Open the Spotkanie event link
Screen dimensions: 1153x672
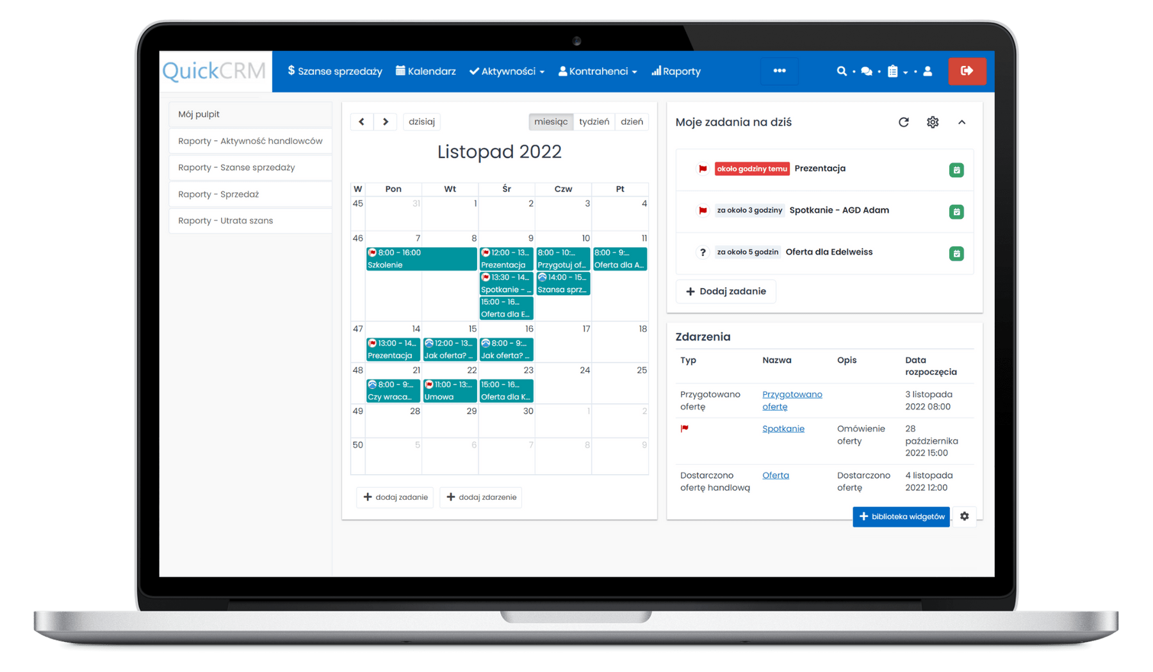(783, 429)
